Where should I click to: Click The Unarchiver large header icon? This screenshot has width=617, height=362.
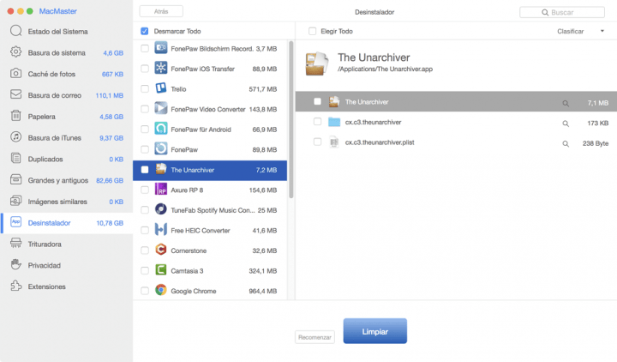(x=316, y=63)
